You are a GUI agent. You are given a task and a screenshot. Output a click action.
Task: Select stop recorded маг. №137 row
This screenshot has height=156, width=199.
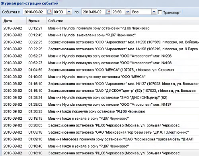click(100, 83)
